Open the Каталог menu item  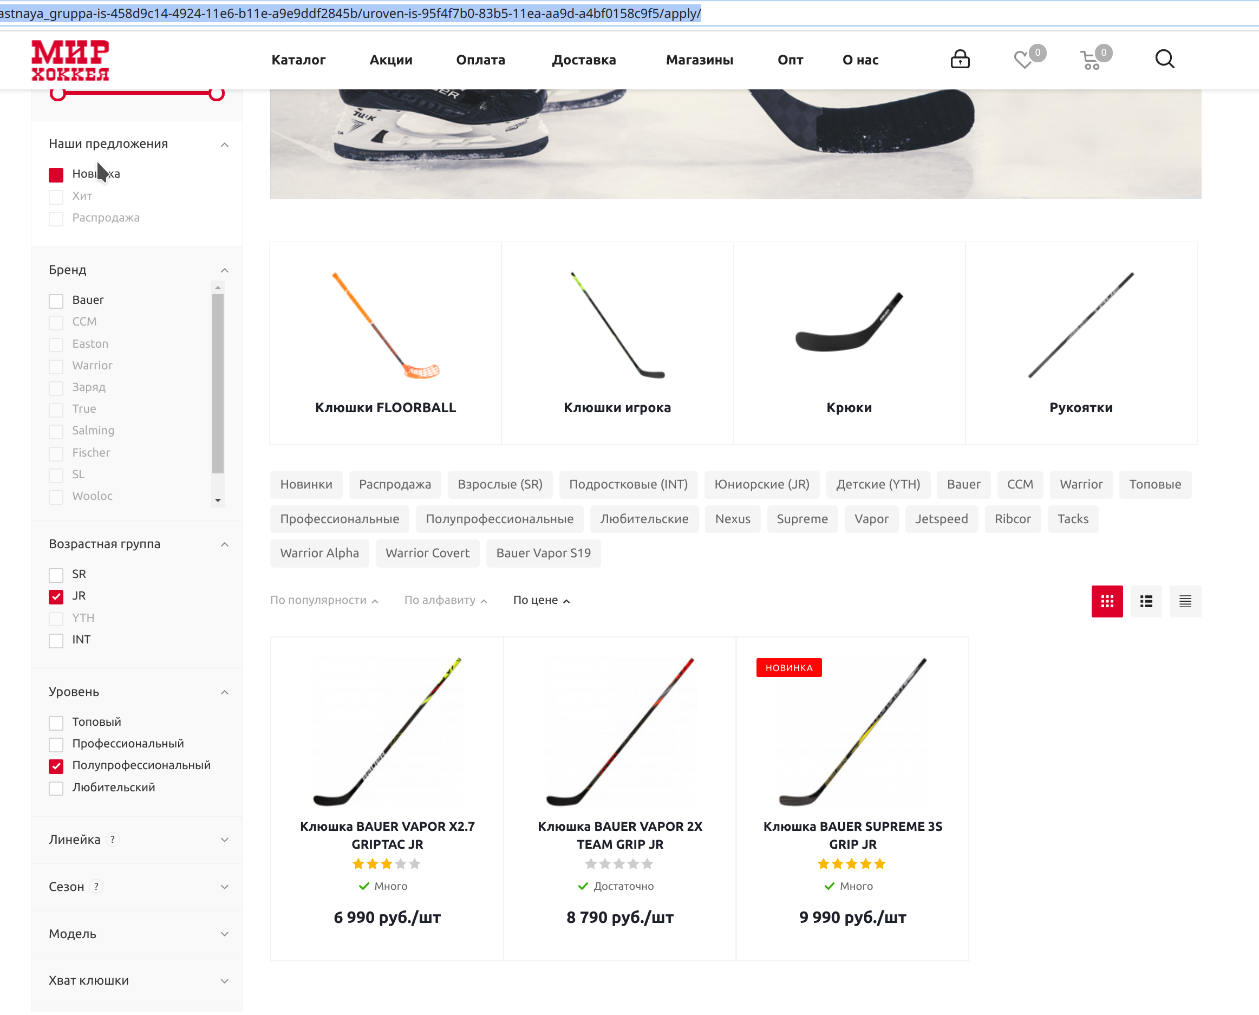(298, 60)
